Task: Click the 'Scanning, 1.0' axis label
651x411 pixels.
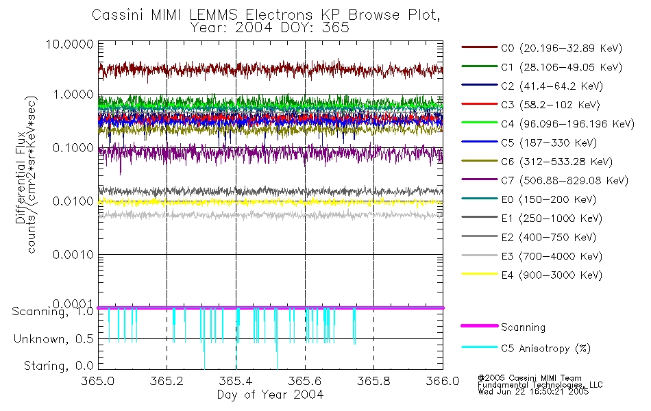Action: click(53, 312)
